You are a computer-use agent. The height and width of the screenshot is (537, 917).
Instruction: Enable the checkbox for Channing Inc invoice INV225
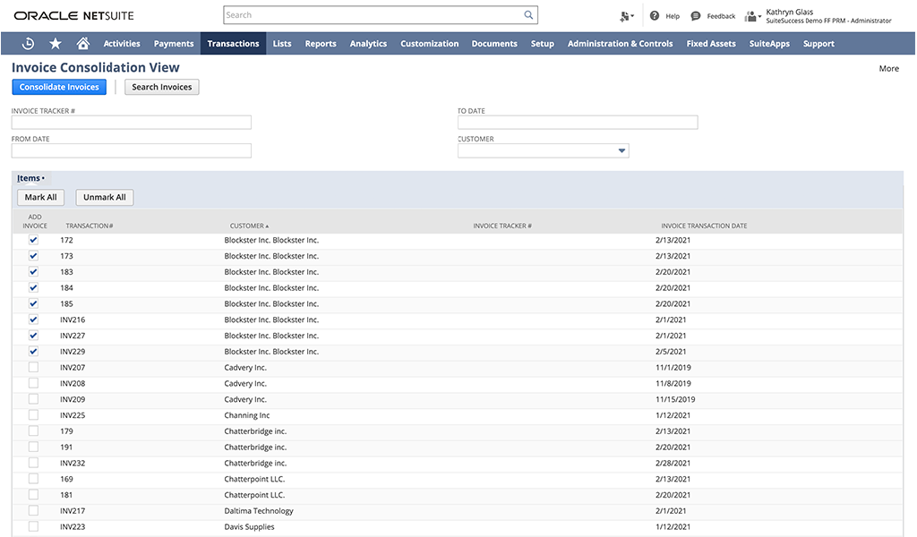tap(33, 414)
